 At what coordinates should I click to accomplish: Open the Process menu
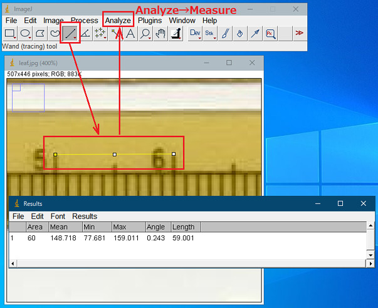(x=85, y=21)
